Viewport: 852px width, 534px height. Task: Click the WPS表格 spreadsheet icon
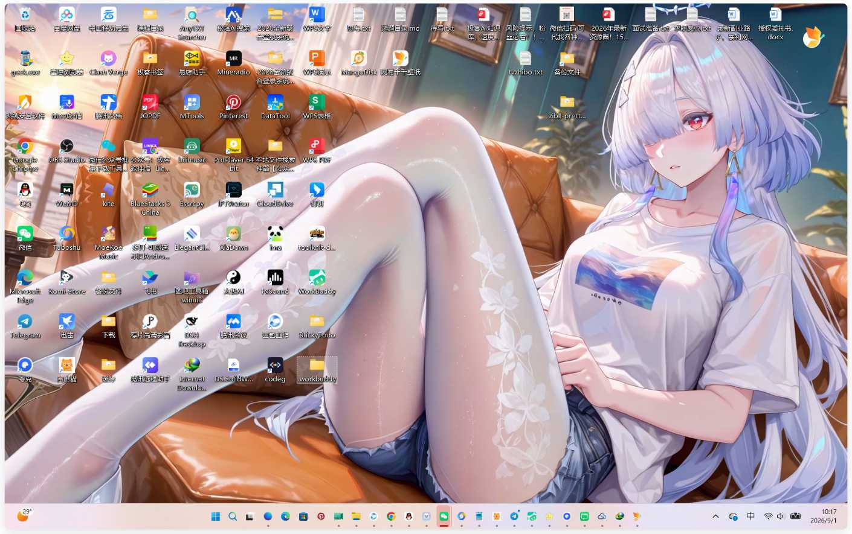317,107
